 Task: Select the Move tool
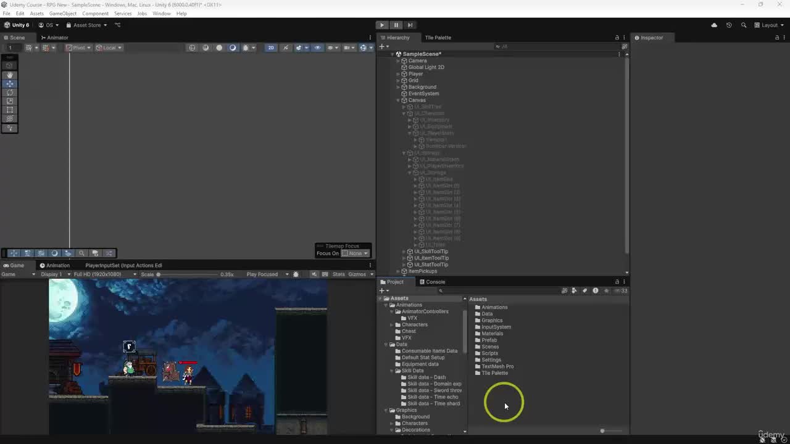coord(10,83)
